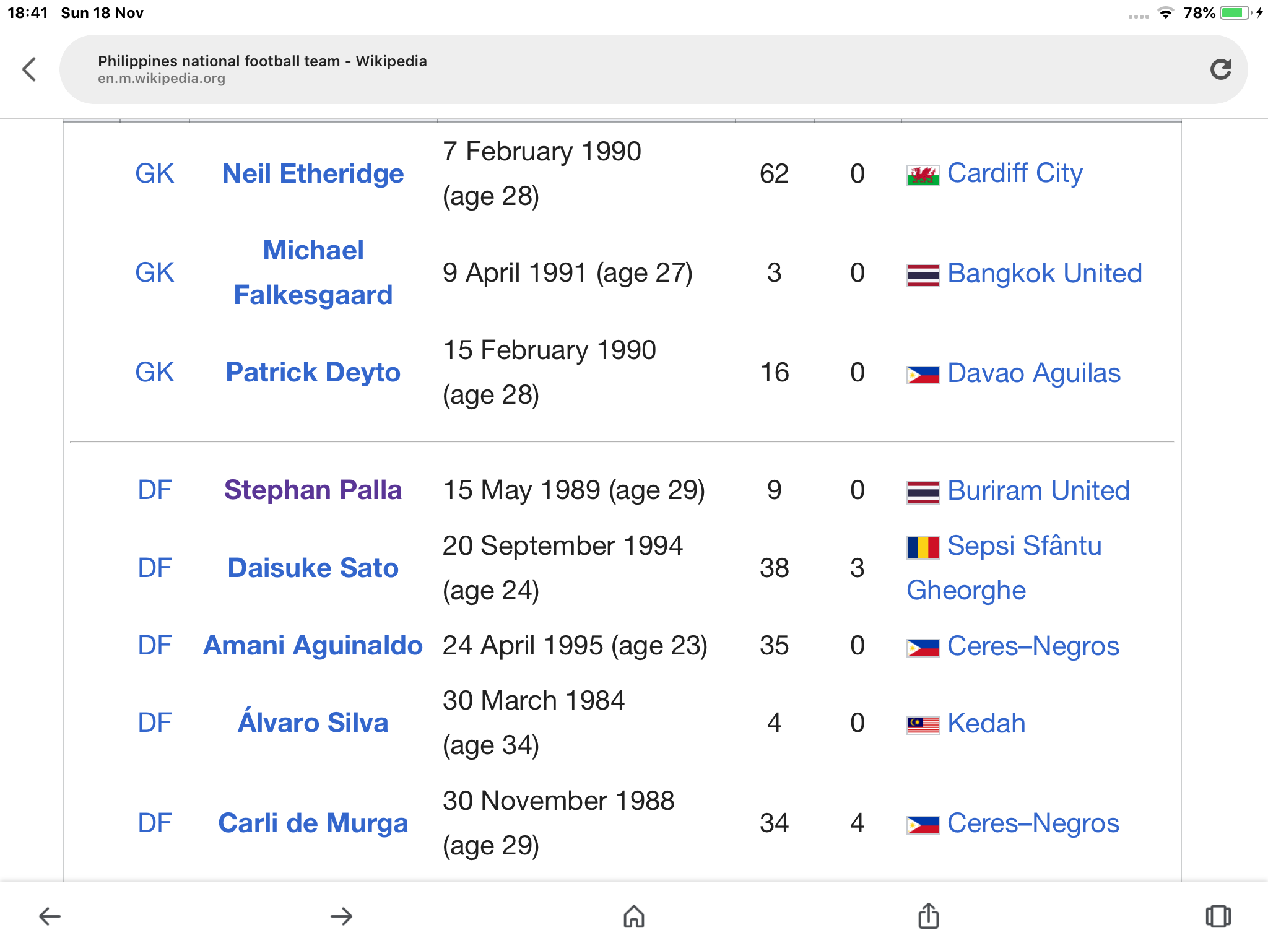Click the GK position link for Patrick Deyto

(155, 372)
